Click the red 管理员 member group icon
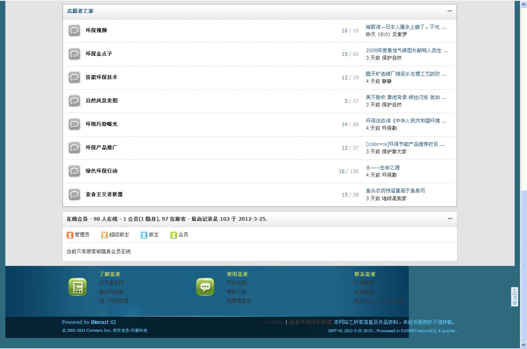 70,235
